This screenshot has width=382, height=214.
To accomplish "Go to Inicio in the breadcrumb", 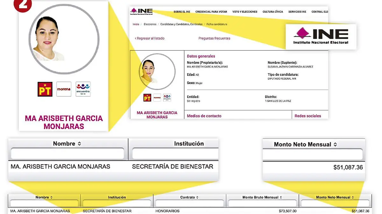I will [136, 24].
